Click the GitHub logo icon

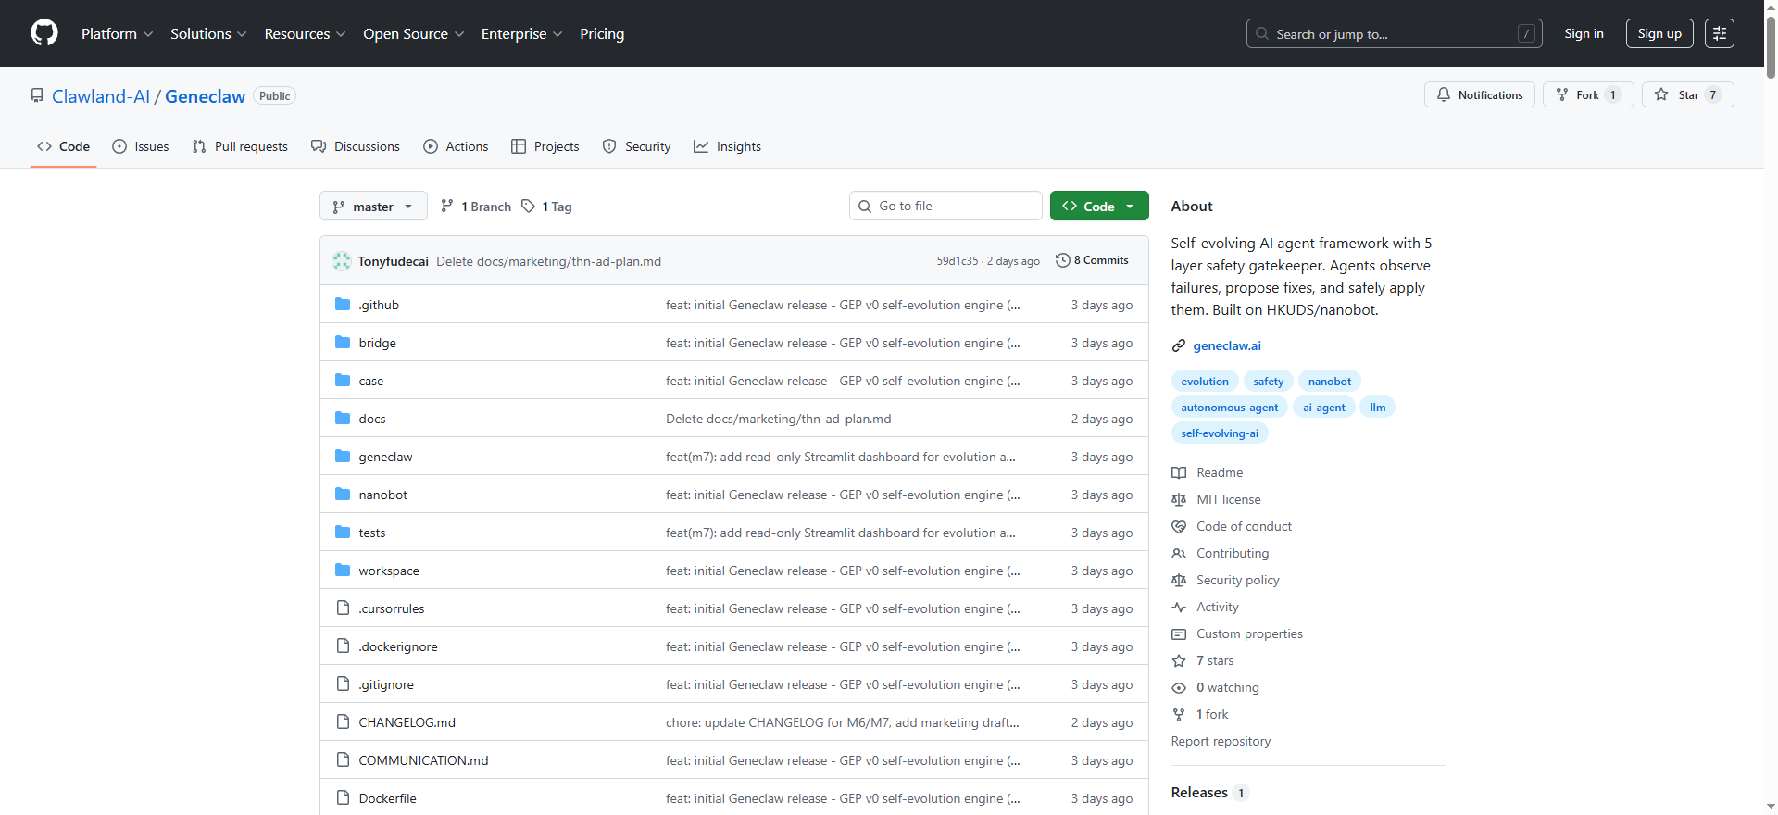44,33
